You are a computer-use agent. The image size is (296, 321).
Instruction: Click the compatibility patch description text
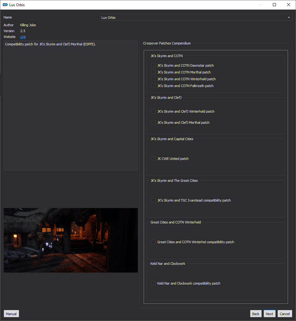[x=50, y=44]
